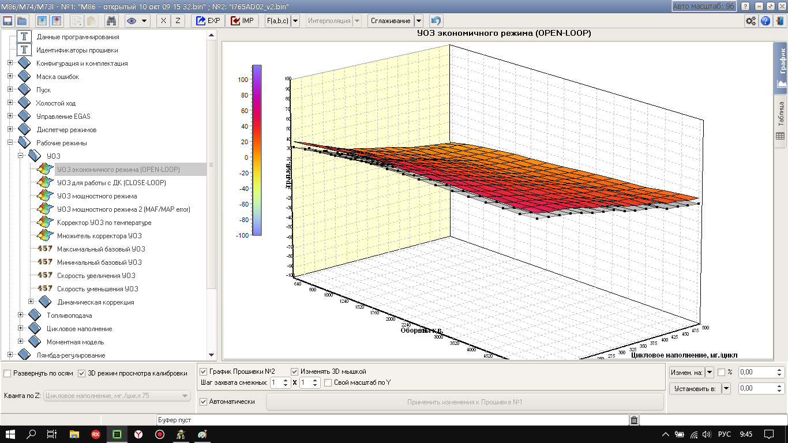788x443 pixels.
Task: Switch to the Таблица tab
Action: coord(781,120)
